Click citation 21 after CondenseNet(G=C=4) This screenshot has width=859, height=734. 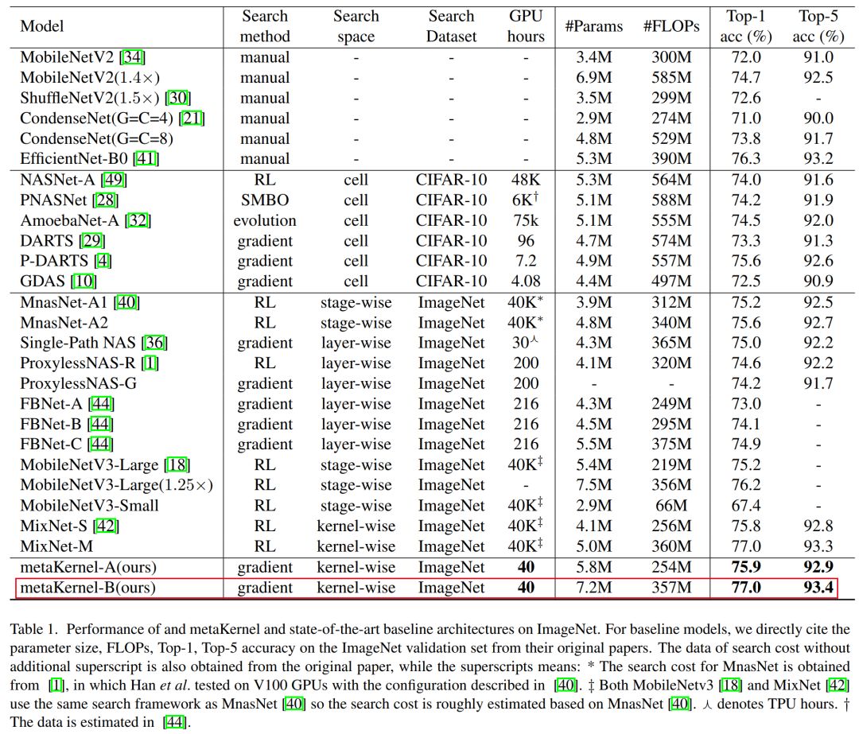[x=192, y=118]
